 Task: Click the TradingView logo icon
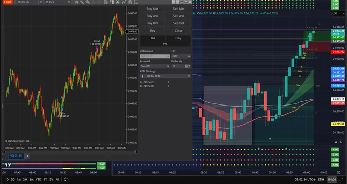[8, 165]
